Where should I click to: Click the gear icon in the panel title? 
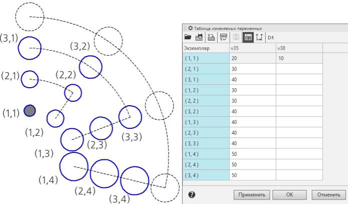(190, 28)
